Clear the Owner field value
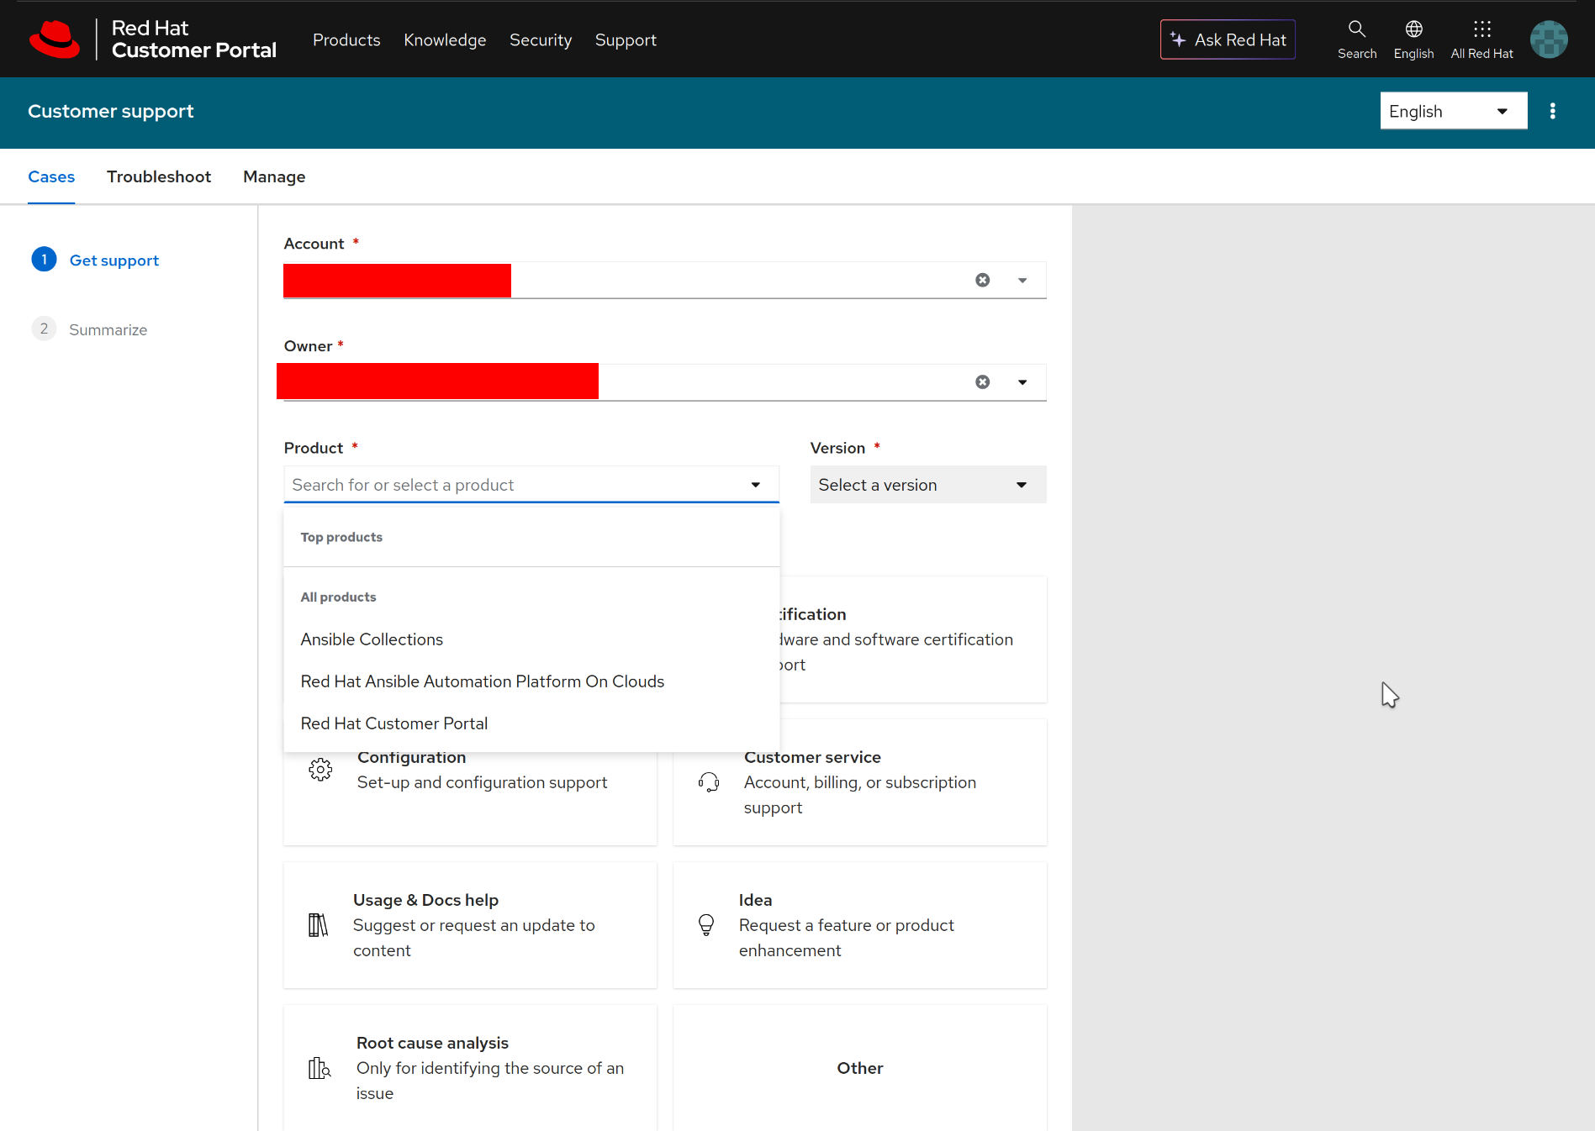Screen dimensions: 1595x1131 coord(982,382)
